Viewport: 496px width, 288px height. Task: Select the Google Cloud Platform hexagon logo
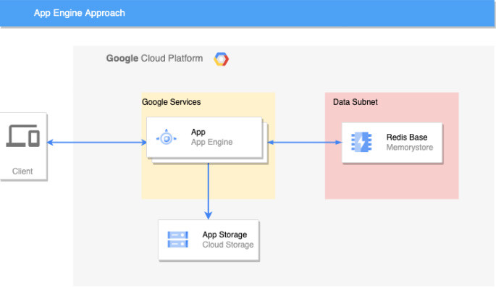(221, 59)
